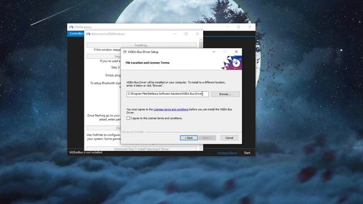Click the Start button in DS4Windows

point(247,152)
